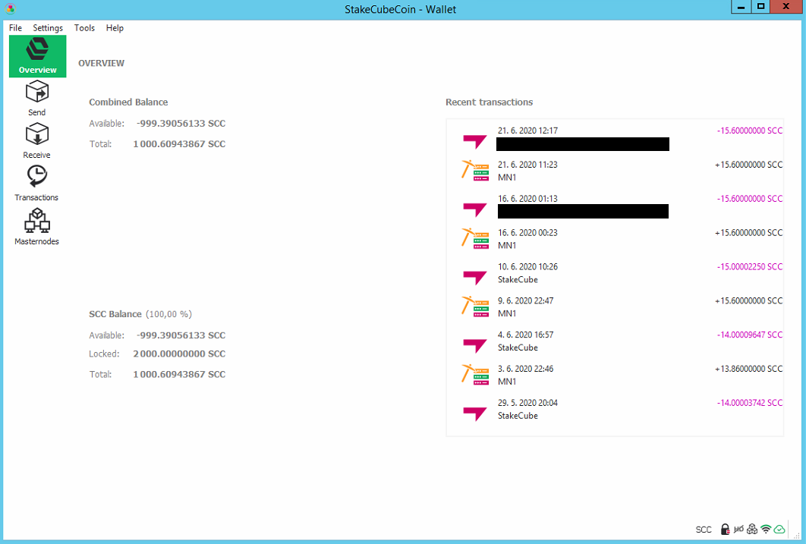Open the Masternodes page
This screenshot has height=544, width=806.
click(x=37, y=227)
